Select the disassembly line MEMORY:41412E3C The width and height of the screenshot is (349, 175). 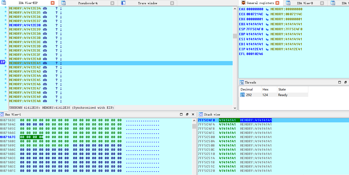[x=35, y=42]
